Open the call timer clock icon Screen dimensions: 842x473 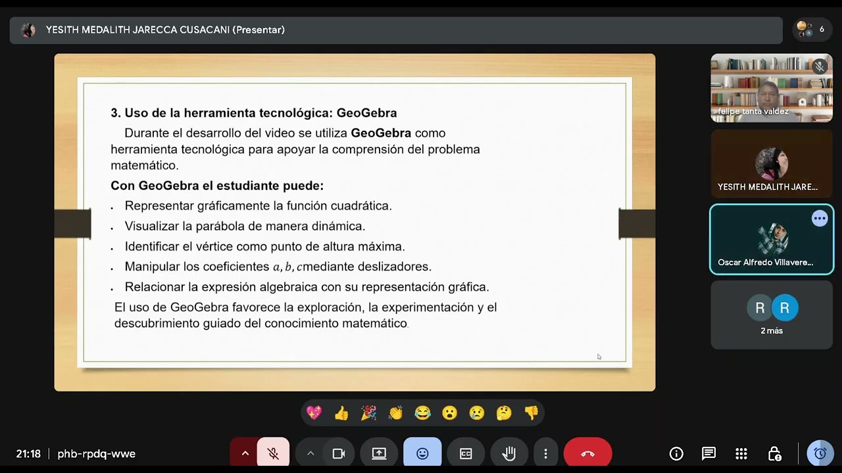click(820, 453)
